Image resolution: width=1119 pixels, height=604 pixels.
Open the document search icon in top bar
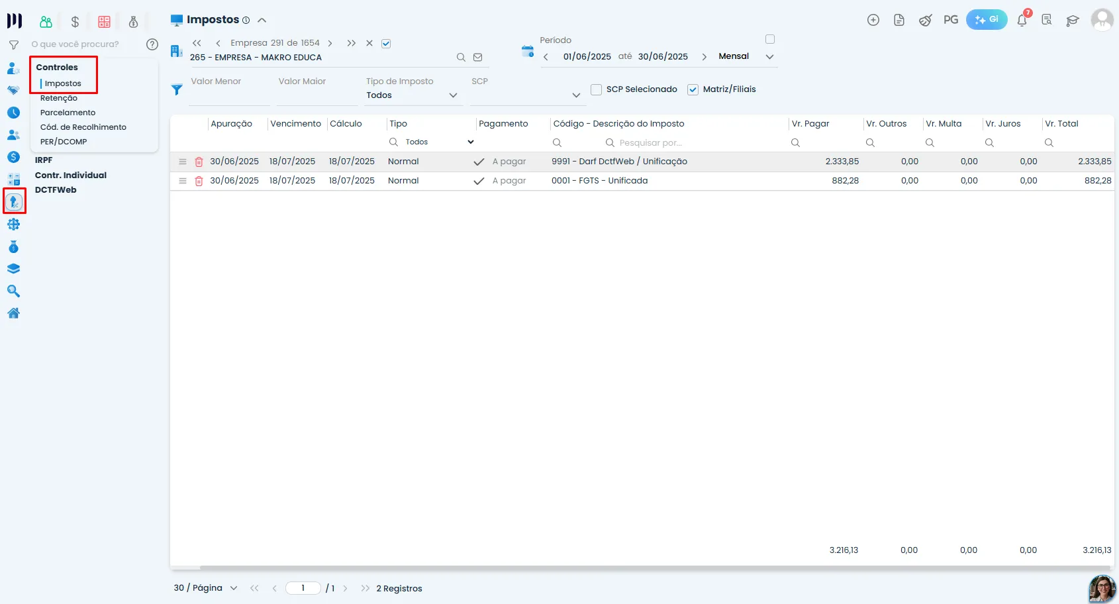click(1047, 20)
